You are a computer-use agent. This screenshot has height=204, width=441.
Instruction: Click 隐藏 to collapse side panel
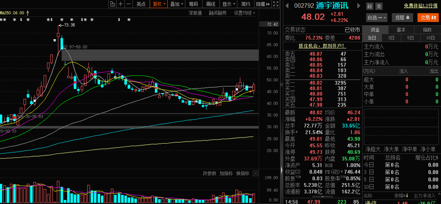(x=263, y=4)
